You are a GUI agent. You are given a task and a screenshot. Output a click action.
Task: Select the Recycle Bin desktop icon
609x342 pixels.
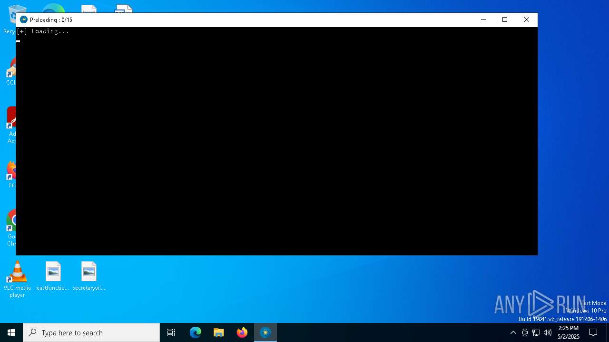pos(10,19)
